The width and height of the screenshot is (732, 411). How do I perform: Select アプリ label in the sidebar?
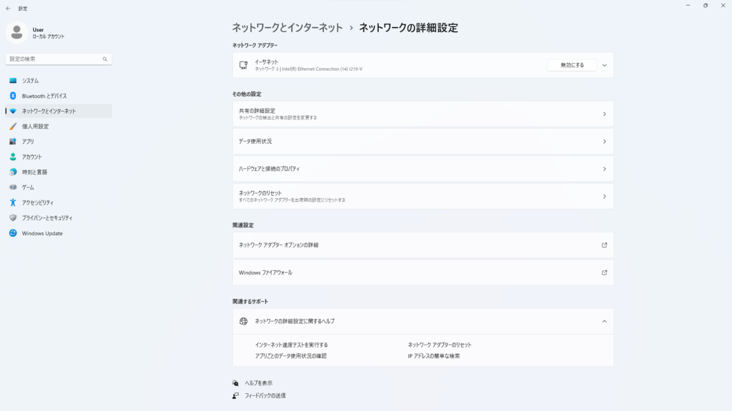click(28, 141)
